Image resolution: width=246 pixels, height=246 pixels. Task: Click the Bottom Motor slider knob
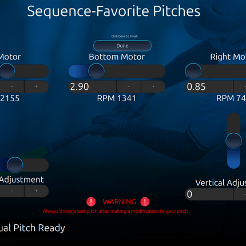coord(96,71)
